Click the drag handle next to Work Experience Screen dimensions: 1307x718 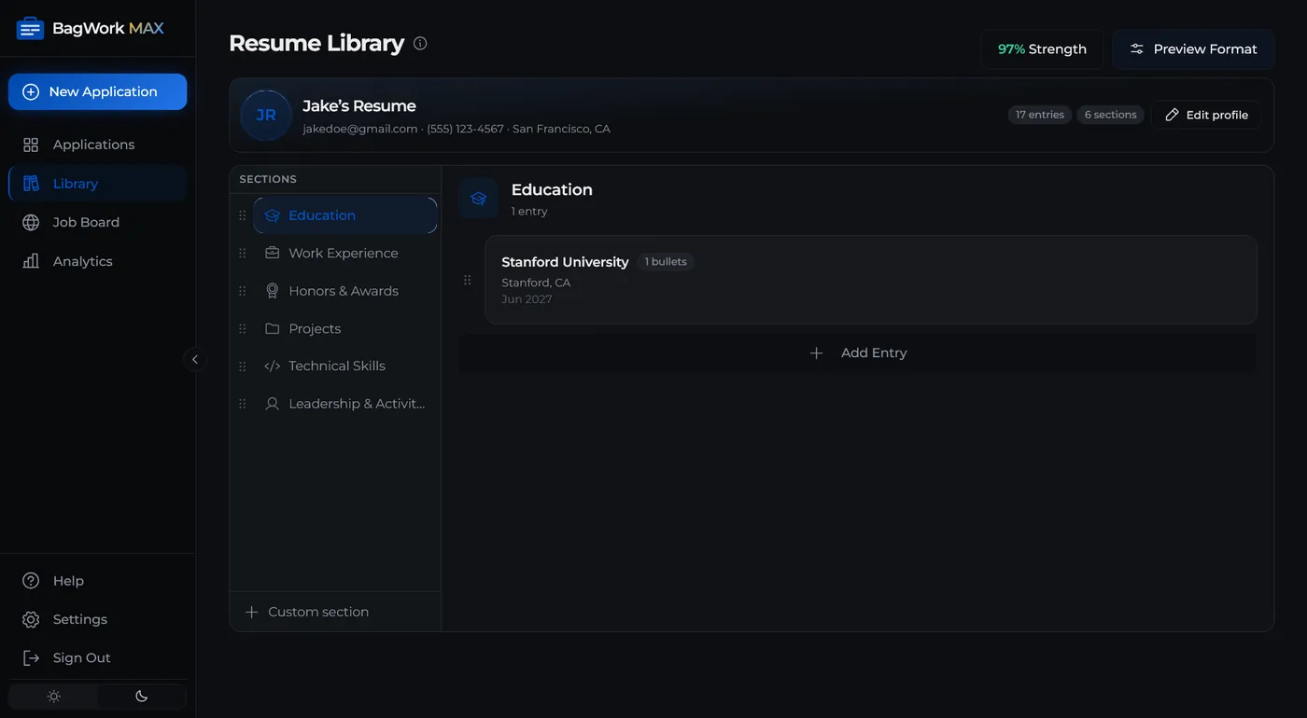(x=243, y=254)
